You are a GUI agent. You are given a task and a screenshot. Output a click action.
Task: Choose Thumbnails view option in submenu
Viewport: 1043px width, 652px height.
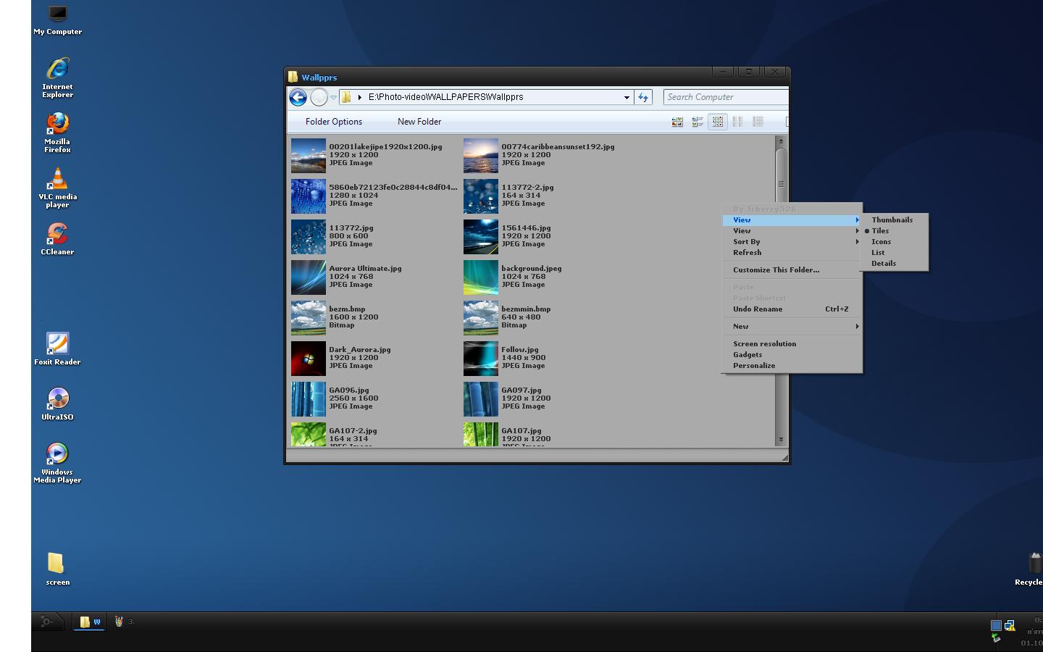pos(892,220)
